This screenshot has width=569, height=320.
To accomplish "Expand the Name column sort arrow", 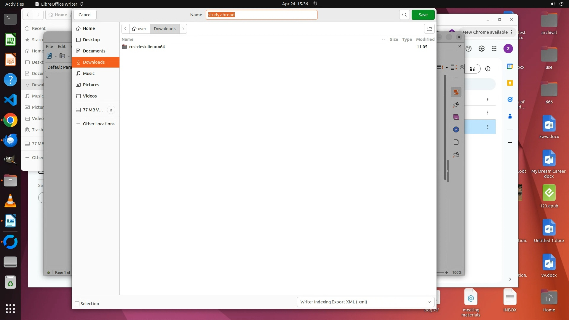I will click(x=383, y=39).
